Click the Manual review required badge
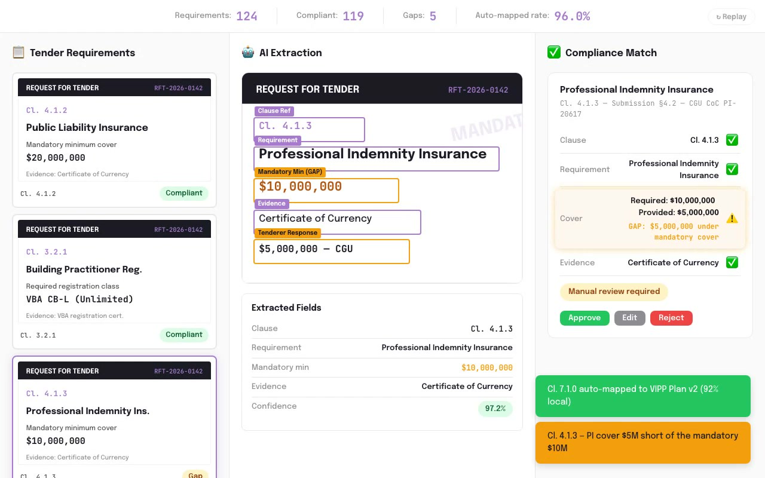Image resolution: width=765 pixels, height=478 pixels. pyautogui.click(x=614, y=292)
